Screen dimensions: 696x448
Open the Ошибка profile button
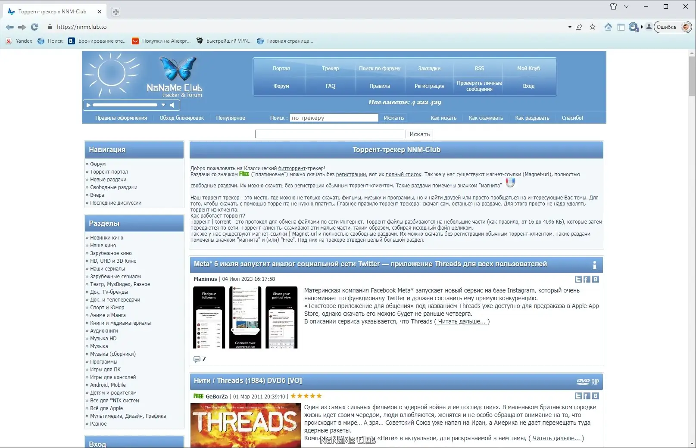point(672,27)
